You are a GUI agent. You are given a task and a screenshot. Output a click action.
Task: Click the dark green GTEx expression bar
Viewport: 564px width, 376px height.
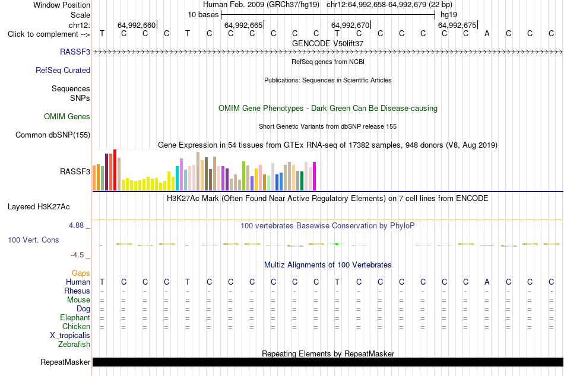coord(302,181)
